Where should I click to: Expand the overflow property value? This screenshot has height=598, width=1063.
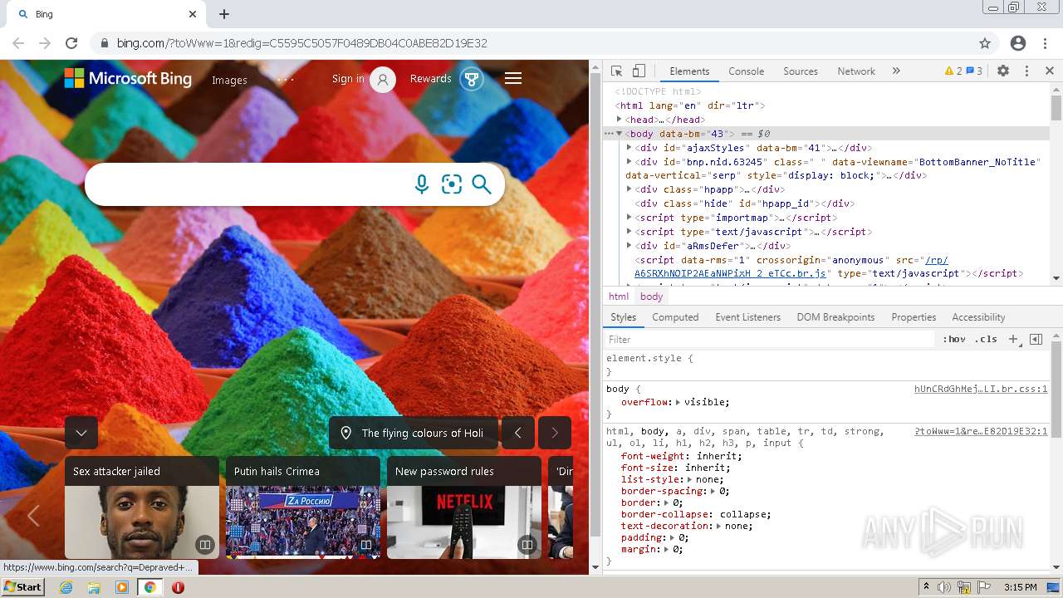[678, 402]
